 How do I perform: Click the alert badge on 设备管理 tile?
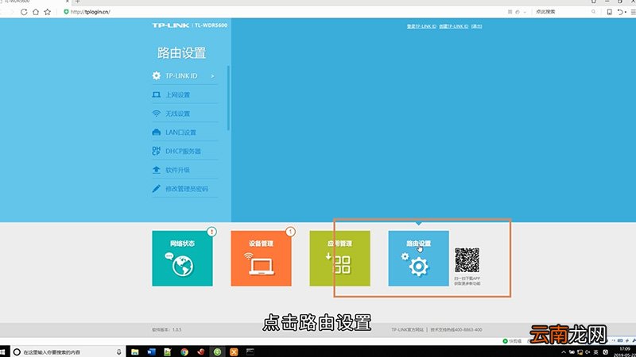[x=290, y=232]
